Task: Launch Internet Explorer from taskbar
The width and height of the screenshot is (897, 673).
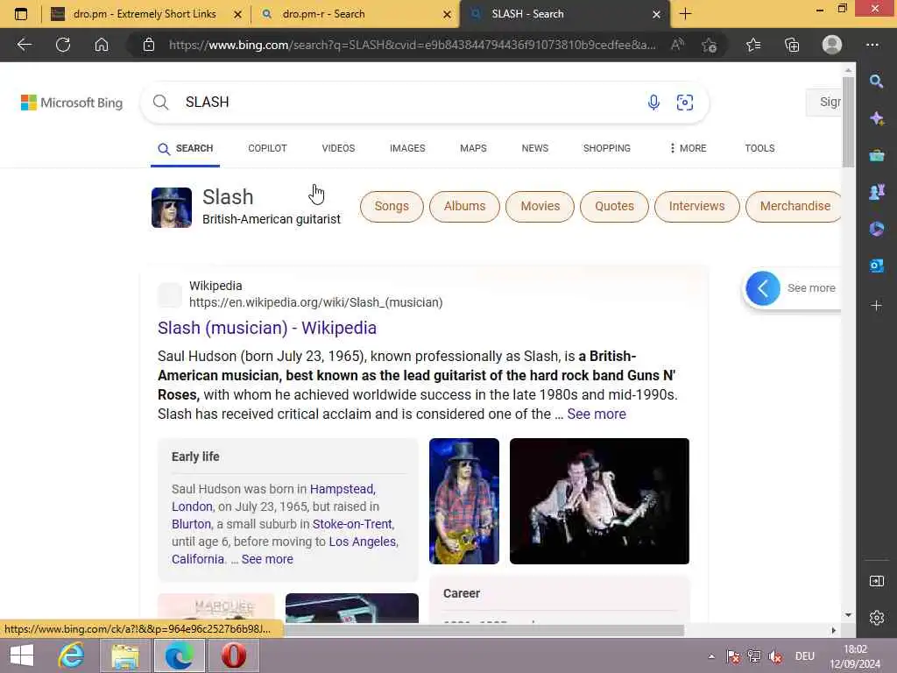Action: (71, 655)
